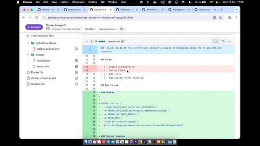The image size is (260, 146).
Task: Click the Wi-Fi status icon
Action: (211, 2)
